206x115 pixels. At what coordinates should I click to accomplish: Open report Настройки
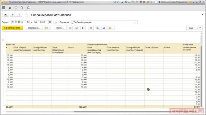34,28
